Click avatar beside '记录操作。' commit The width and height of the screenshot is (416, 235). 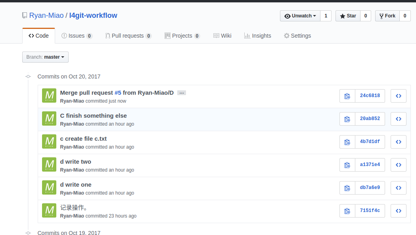point(49,210)
